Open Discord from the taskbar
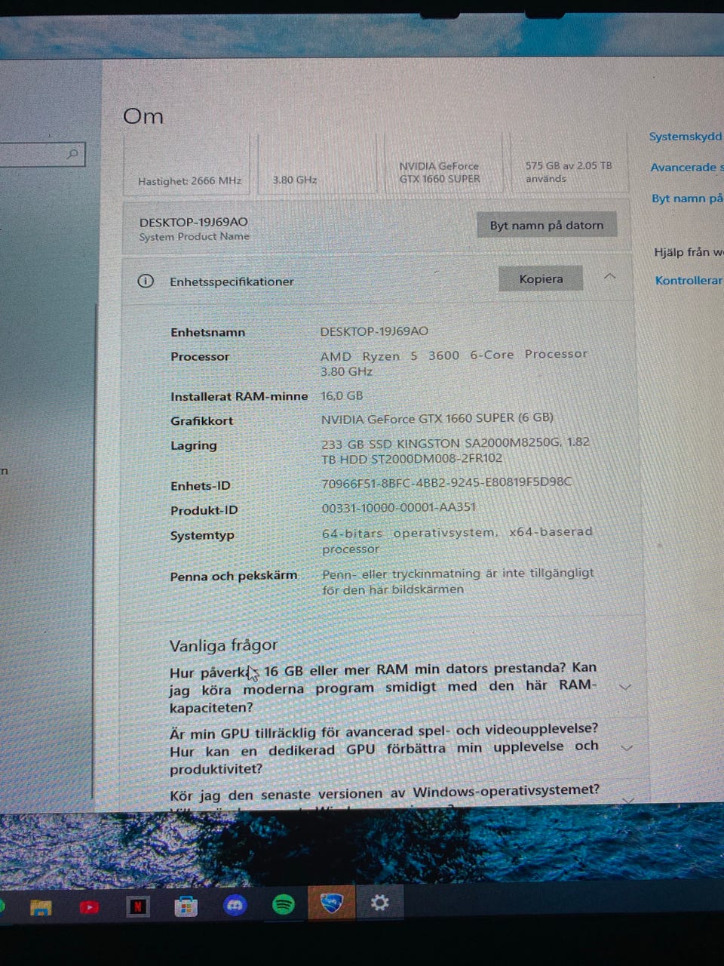This screenshot has height=966, width=724. tap(235, 904)
